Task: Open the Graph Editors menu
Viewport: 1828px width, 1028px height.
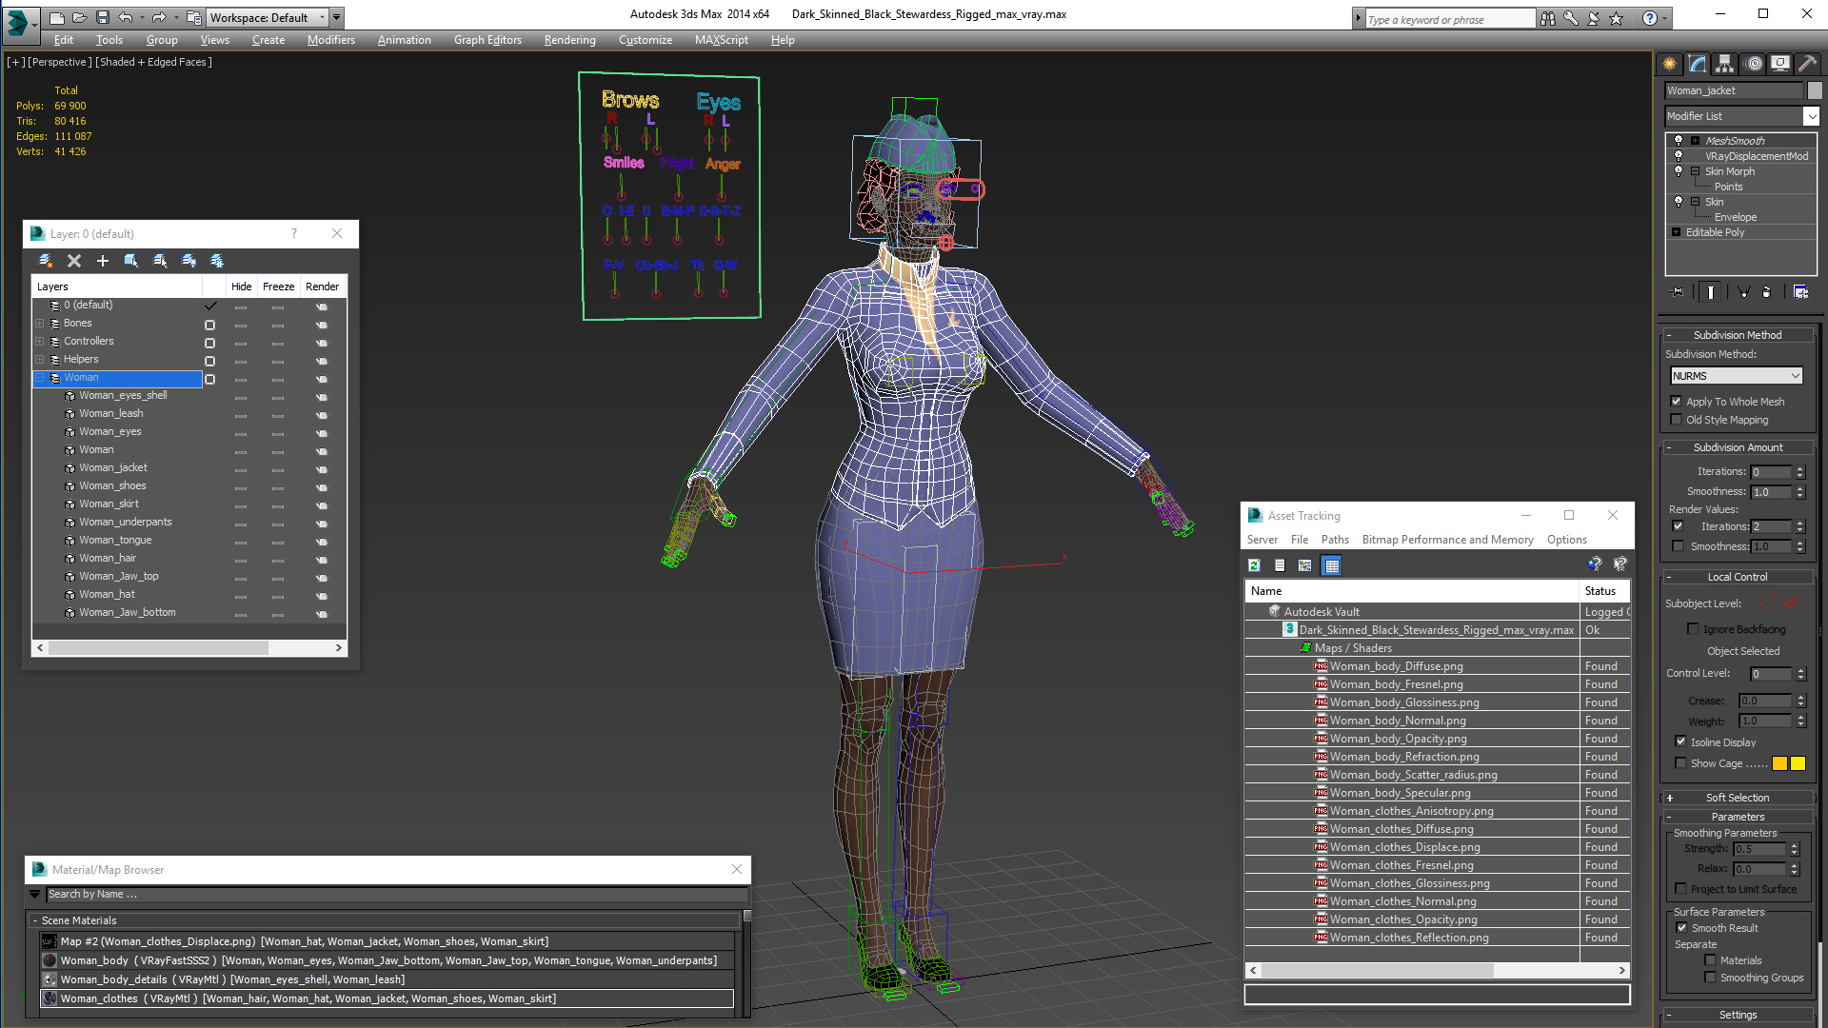Action: point(487,40)
